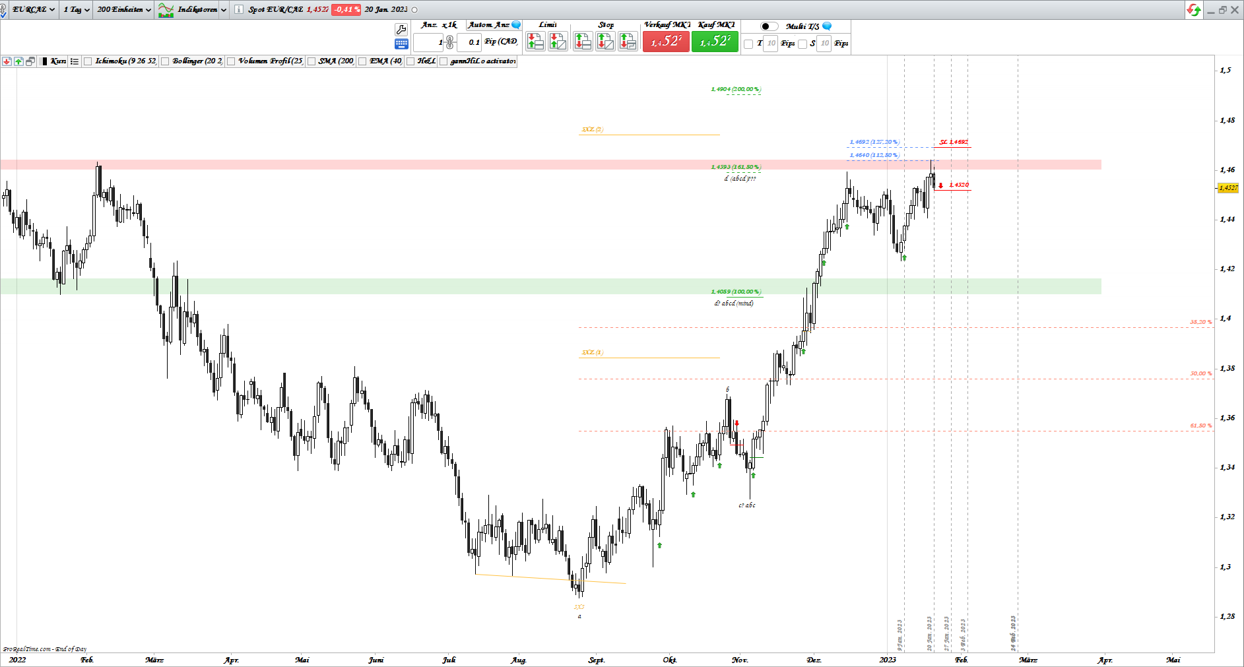The height and width of the screenshot is (667, 1244).
Task: Restore the chart window size
Action: pyautogui.click(x=1223, y=10)
